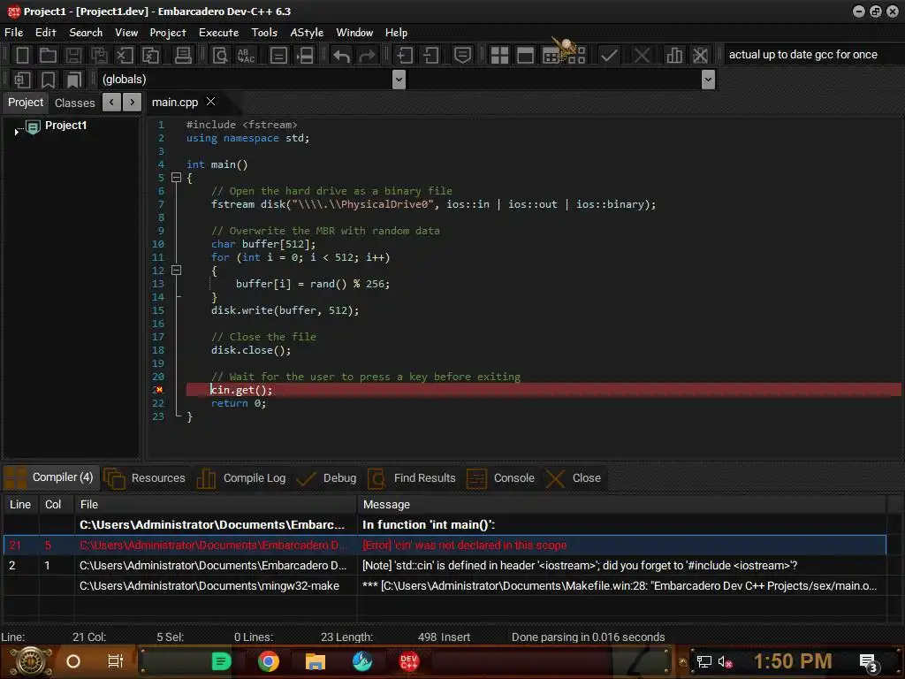Select the Project1 project tree item
The width and height of the screenshot is (905, 679).
pos(65,126)
